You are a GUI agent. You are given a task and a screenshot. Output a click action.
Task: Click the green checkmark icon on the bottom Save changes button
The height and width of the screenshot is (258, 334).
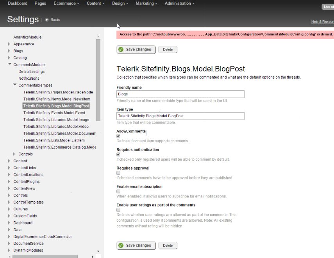tap(121, 245)
